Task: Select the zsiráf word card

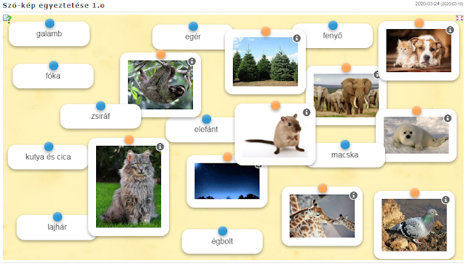Action: click(x=100, y=117)
